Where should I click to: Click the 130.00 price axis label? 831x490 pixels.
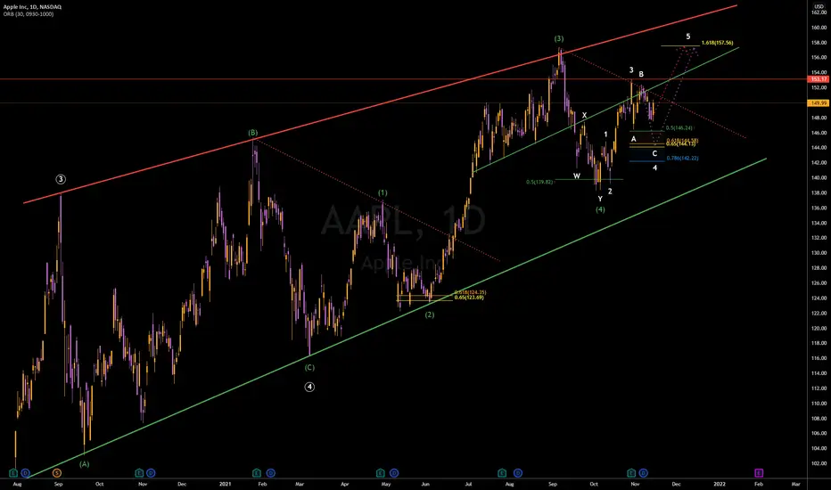tap(819, 253)
